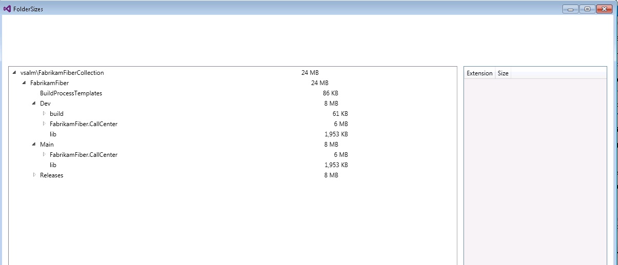Click the 6 MB size of Main CallCenter
618x265 pixels.
coord(341,155)
